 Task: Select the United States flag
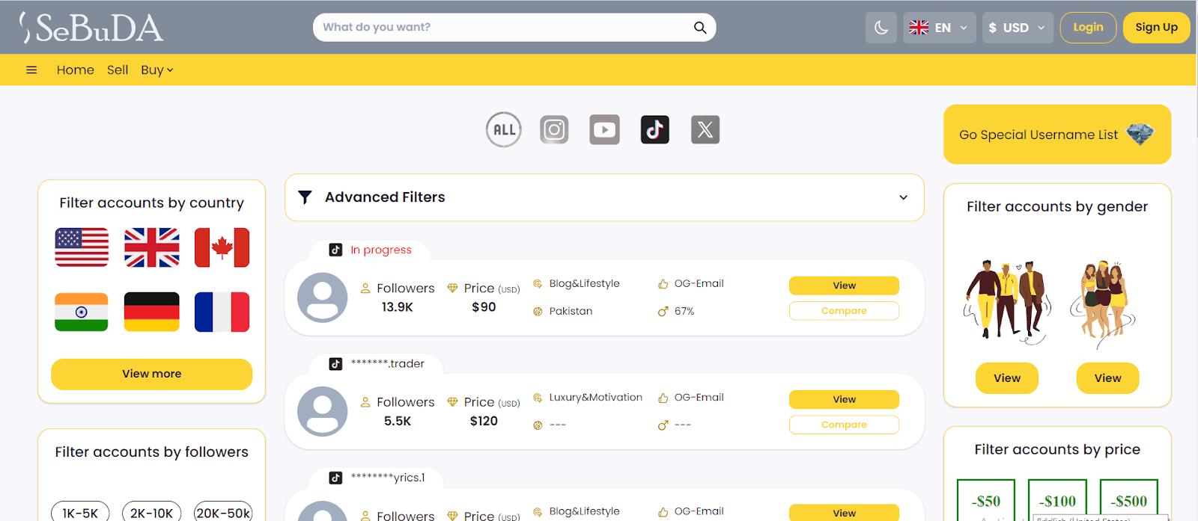click(82, 247)
